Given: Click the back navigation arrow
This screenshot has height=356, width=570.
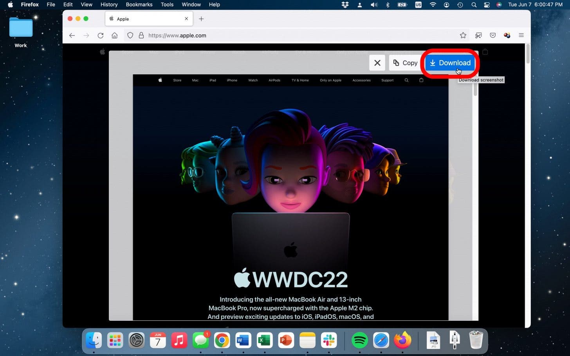Looking at the screenshot, I should [72, 36].
